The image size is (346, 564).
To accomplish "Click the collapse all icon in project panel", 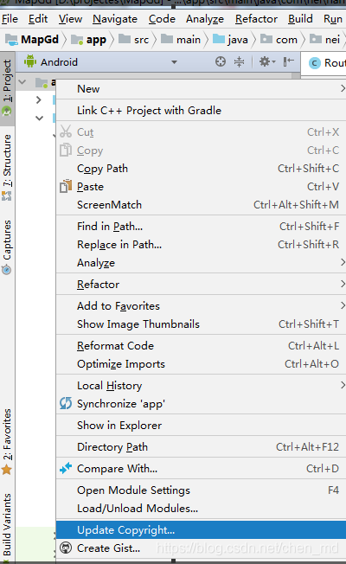I will point(240,62).
